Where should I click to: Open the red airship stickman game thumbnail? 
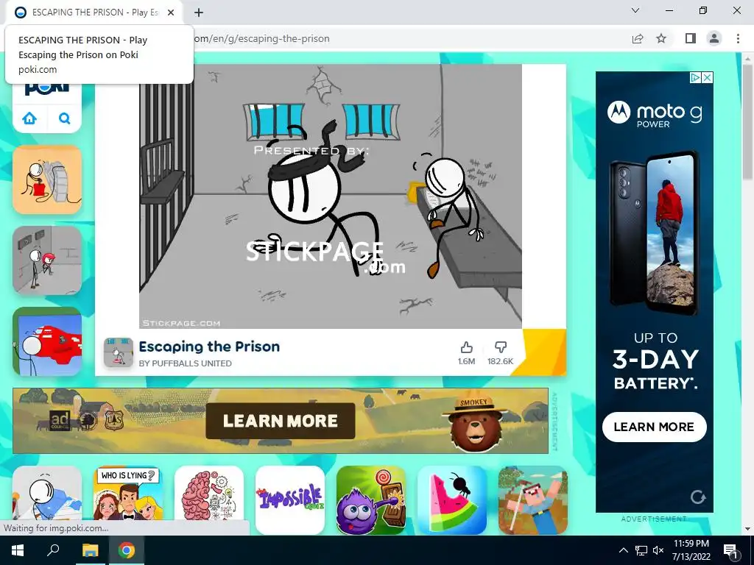tap(47, 341)
